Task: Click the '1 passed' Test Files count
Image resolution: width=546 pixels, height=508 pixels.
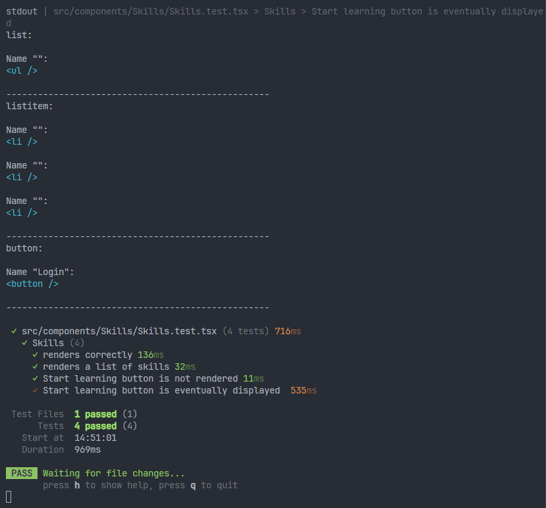Action: 96,414
